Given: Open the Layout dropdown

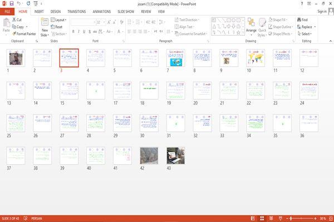Looking at the screenshot, I should (x=59, y=20).
